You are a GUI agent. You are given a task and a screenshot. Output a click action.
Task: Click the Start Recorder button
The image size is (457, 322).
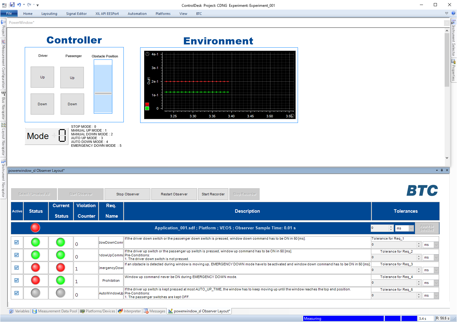[213, 194]
